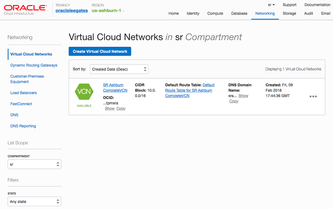The image size is (333, 209).
Task: Open the Database tab
Action: click(239, 13)
